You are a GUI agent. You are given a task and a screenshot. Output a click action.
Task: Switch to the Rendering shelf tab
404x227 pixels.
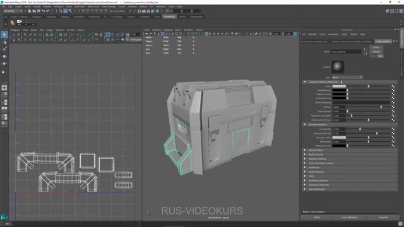(x=94, y=17)
